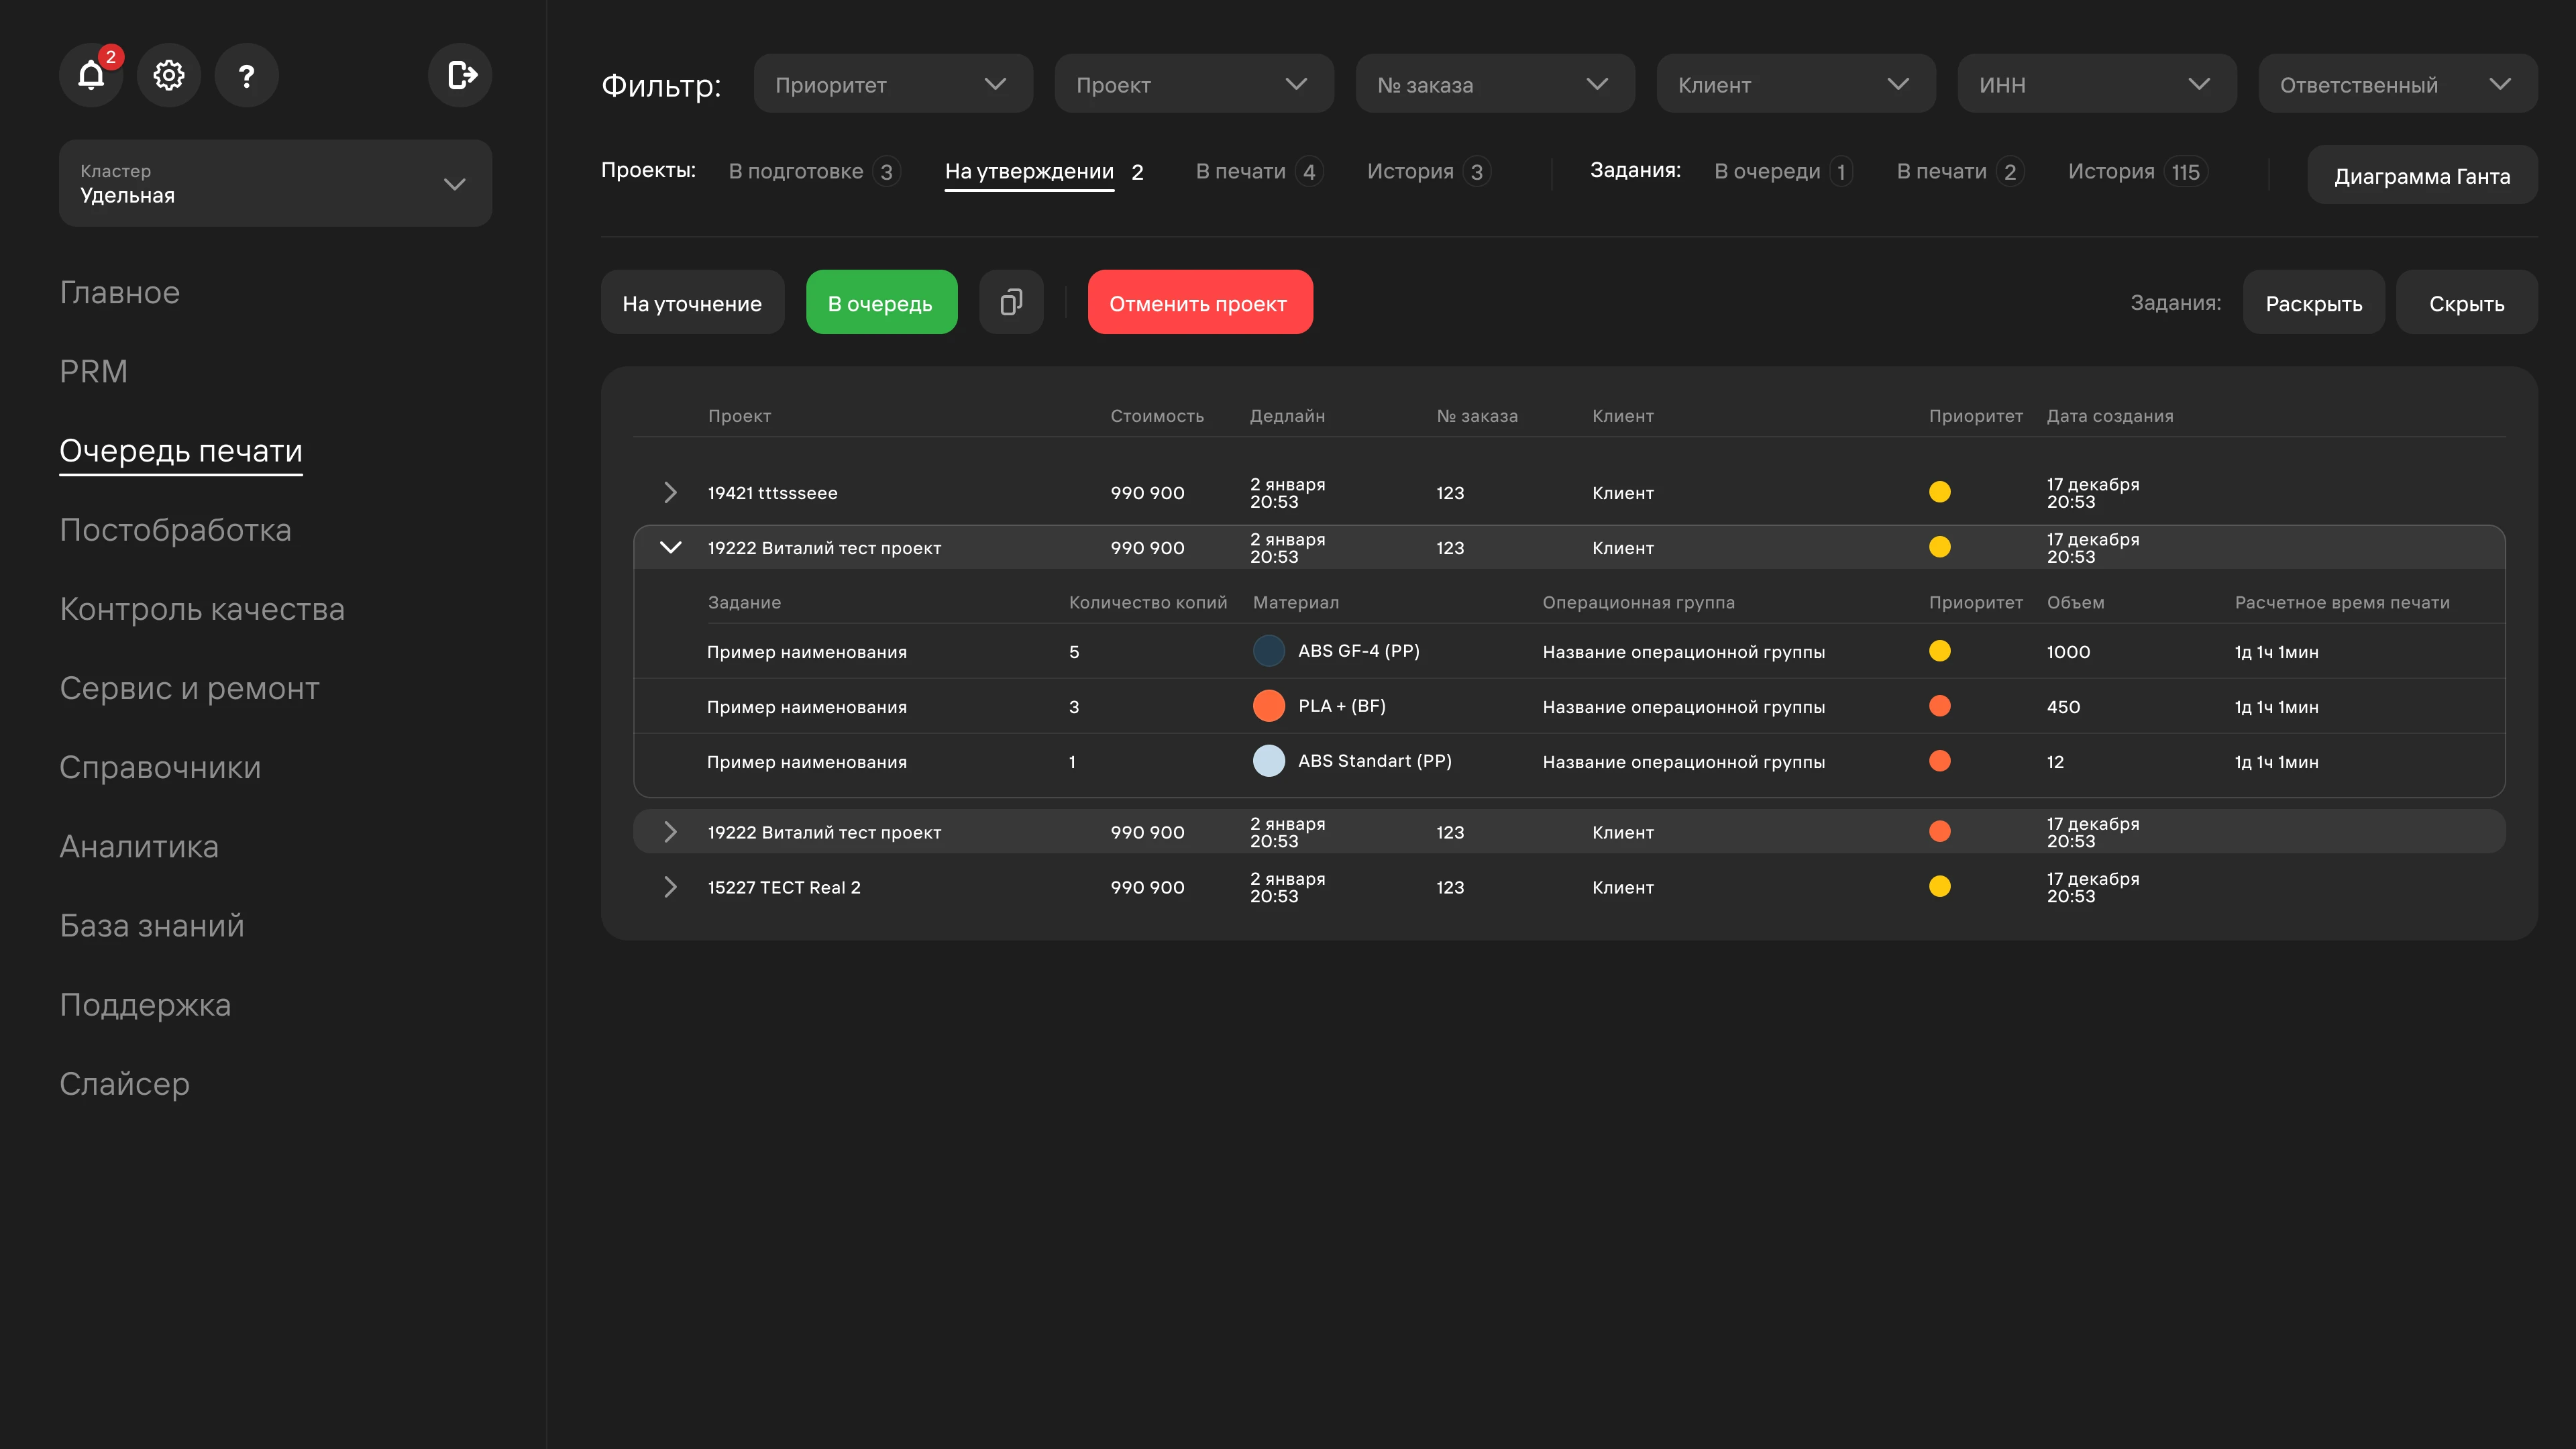
Task: Expand project 19421 tttssseee row
Action: tap(670, 493)
